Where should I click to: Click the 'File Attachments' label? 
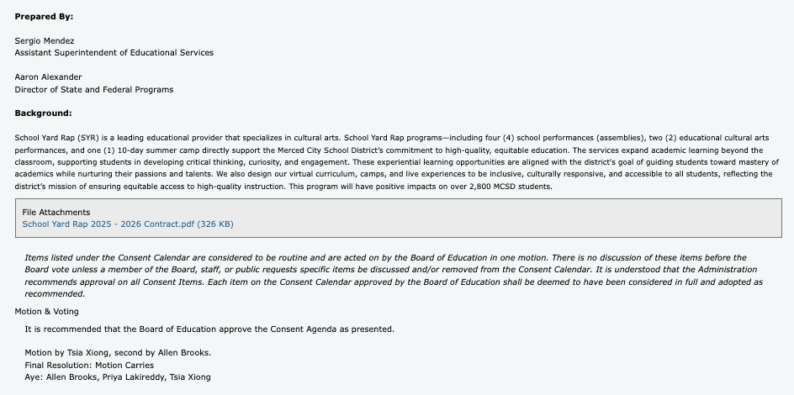56,213
